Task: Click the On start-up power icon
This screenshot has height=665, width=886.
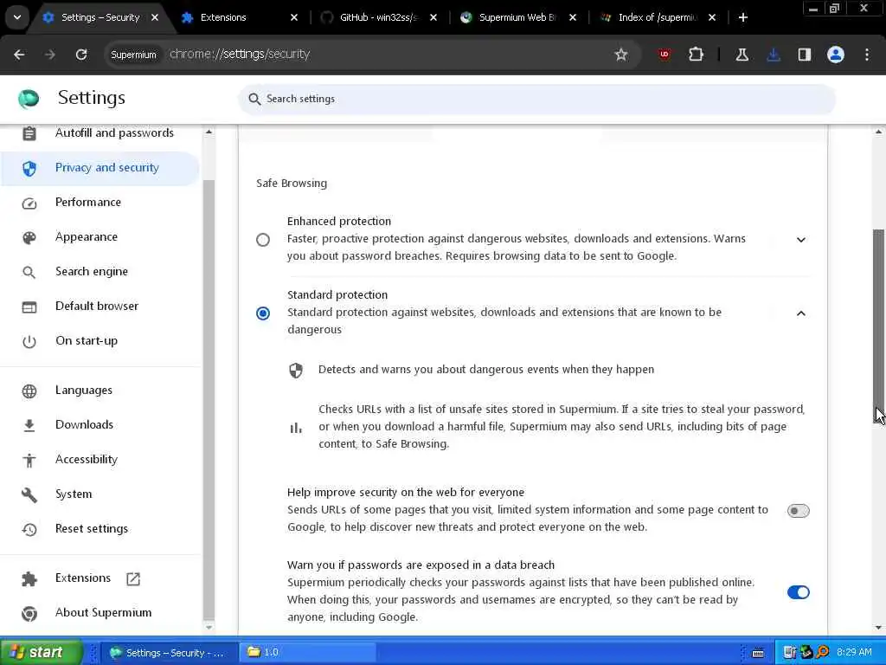Action: [x=29, y=341]
